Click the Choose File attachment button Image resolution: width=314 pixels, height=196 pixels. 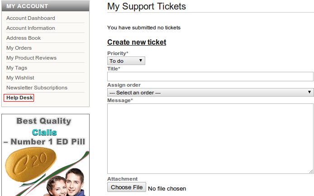click(x=127, y=187)
